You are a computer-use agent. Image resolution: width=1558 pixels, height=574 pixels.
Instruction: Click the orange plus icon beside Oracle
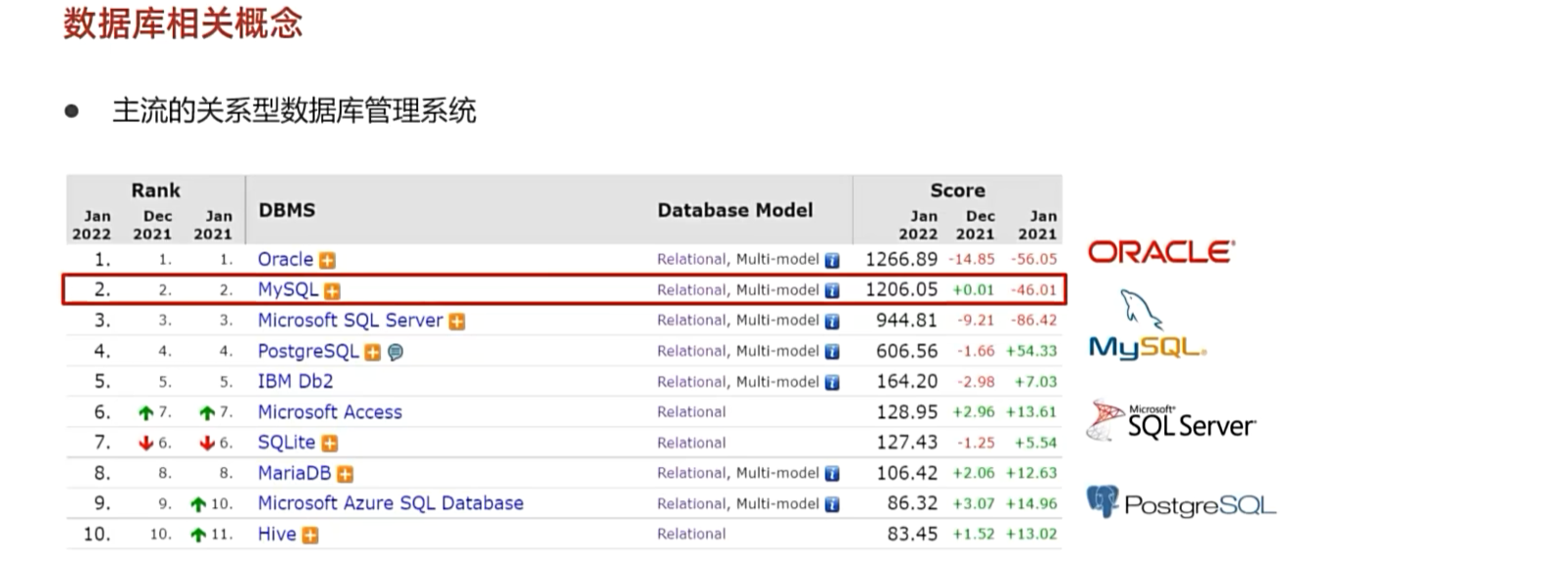328,260
